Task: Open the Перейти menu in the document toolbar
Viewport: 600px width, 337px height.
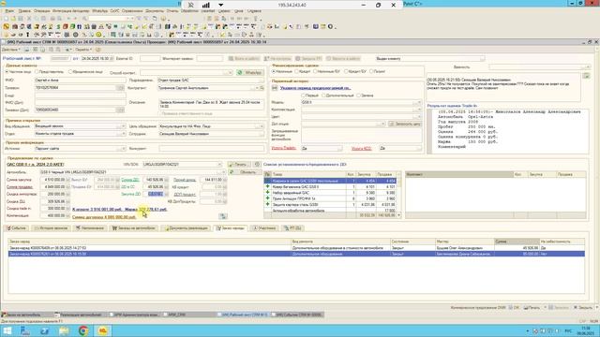Action: pos(83,50)
